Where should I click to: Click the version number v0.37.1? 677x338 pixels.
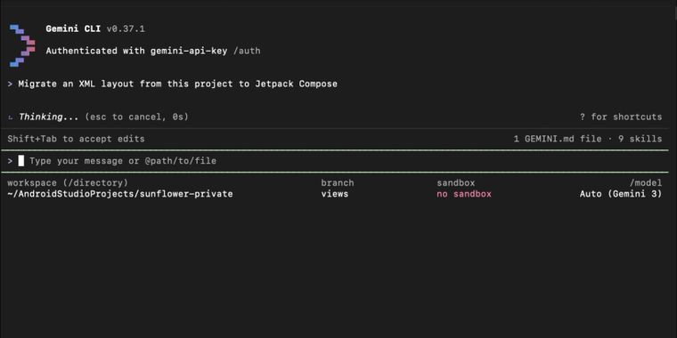pyautogui.click(x=126, y=28)
